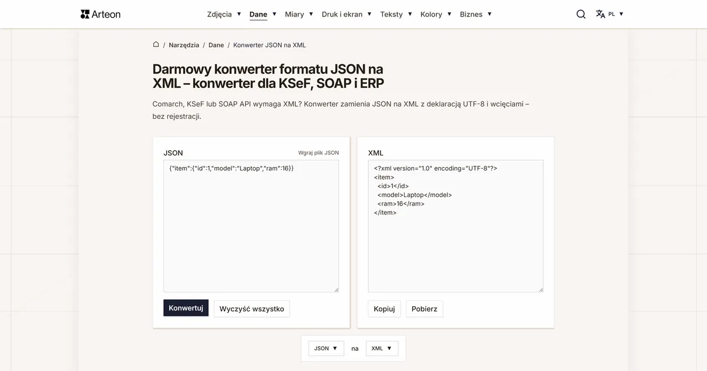Click the <ram>16</ram> output line
Viewport: 707px width, 371px height.
pos(401,204)
